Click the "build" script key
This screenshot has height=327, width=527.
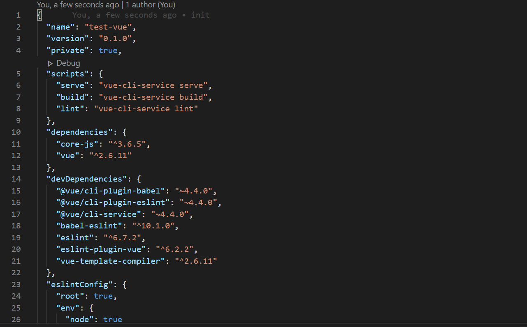pos(73,97)
